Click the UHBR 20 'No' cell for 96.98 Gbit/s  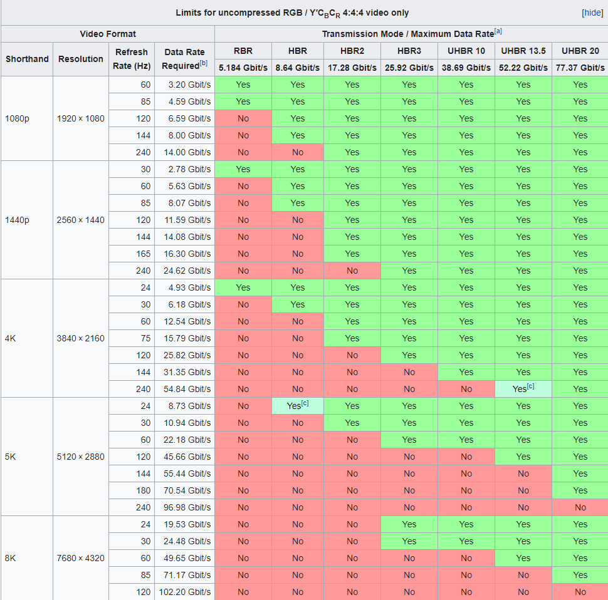pyautogui.click(x=580, y=507)
